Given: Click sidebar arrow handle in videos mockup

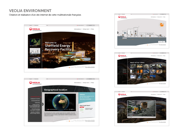Looking at the screenshot, I should pyautogui.click(x=128, y=72).
